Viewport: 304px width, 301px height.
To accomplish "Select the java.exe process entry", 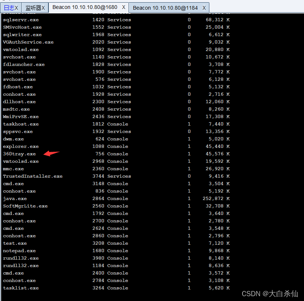I will 15,198.
